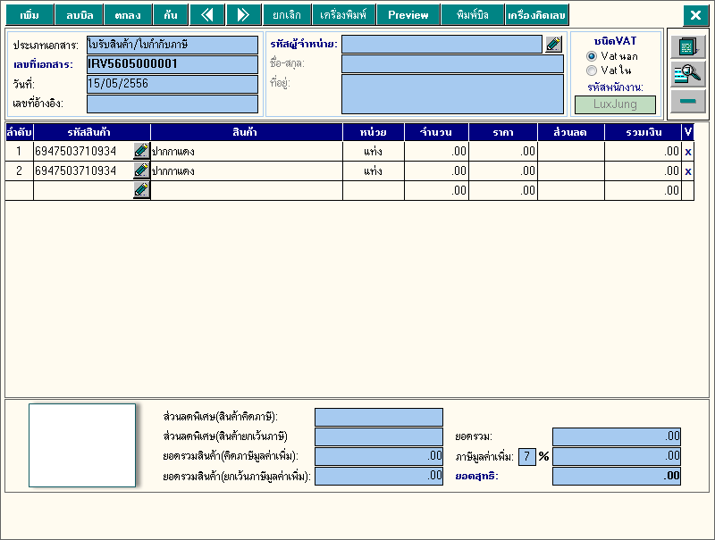Open product lookup icon in row 2
The width and height of the screenshot is (715, 540).
141,170
